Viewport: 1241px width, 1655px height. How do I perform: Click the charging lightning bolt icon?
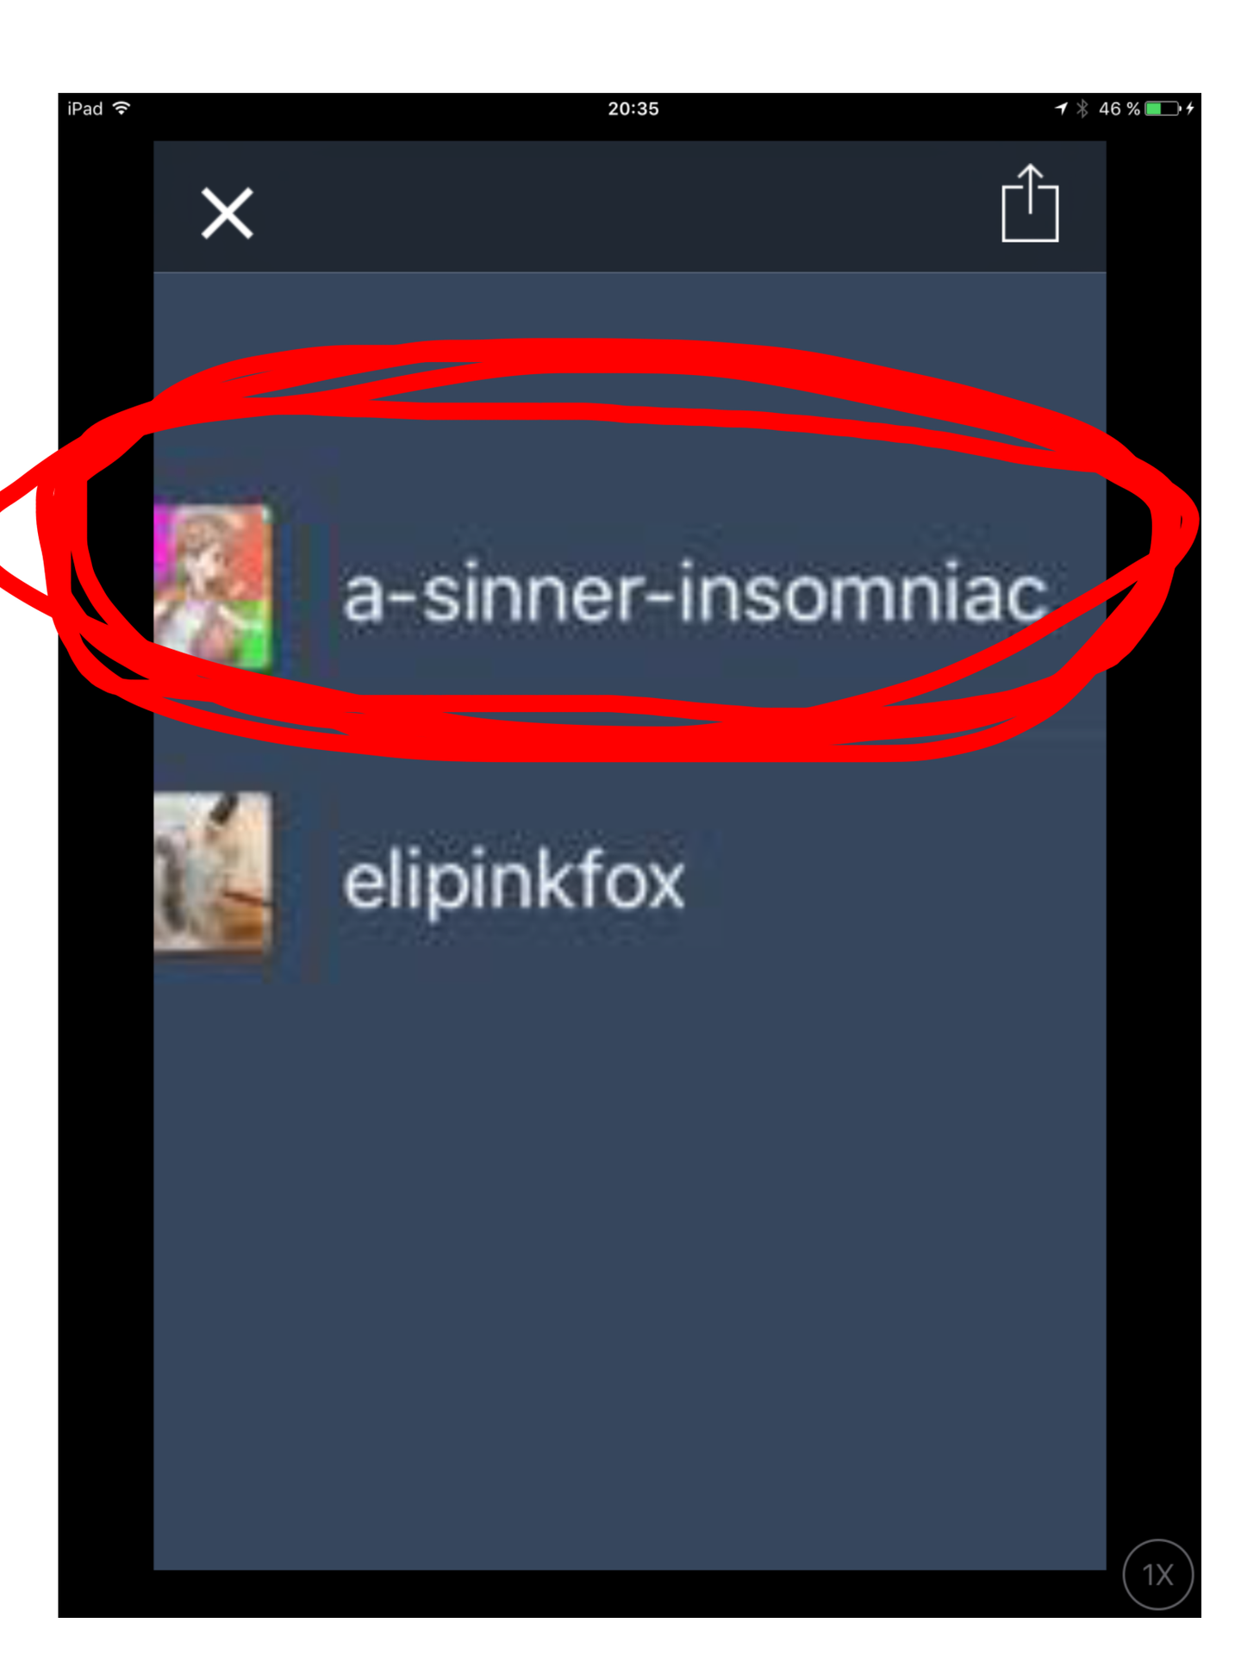1190,108
